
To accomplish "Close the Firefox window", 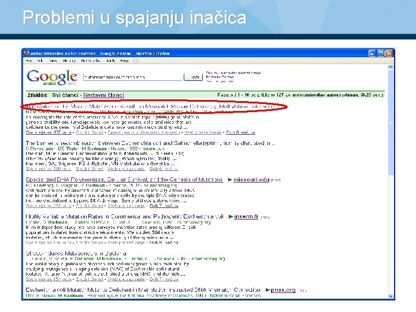I will pos(389,53).
